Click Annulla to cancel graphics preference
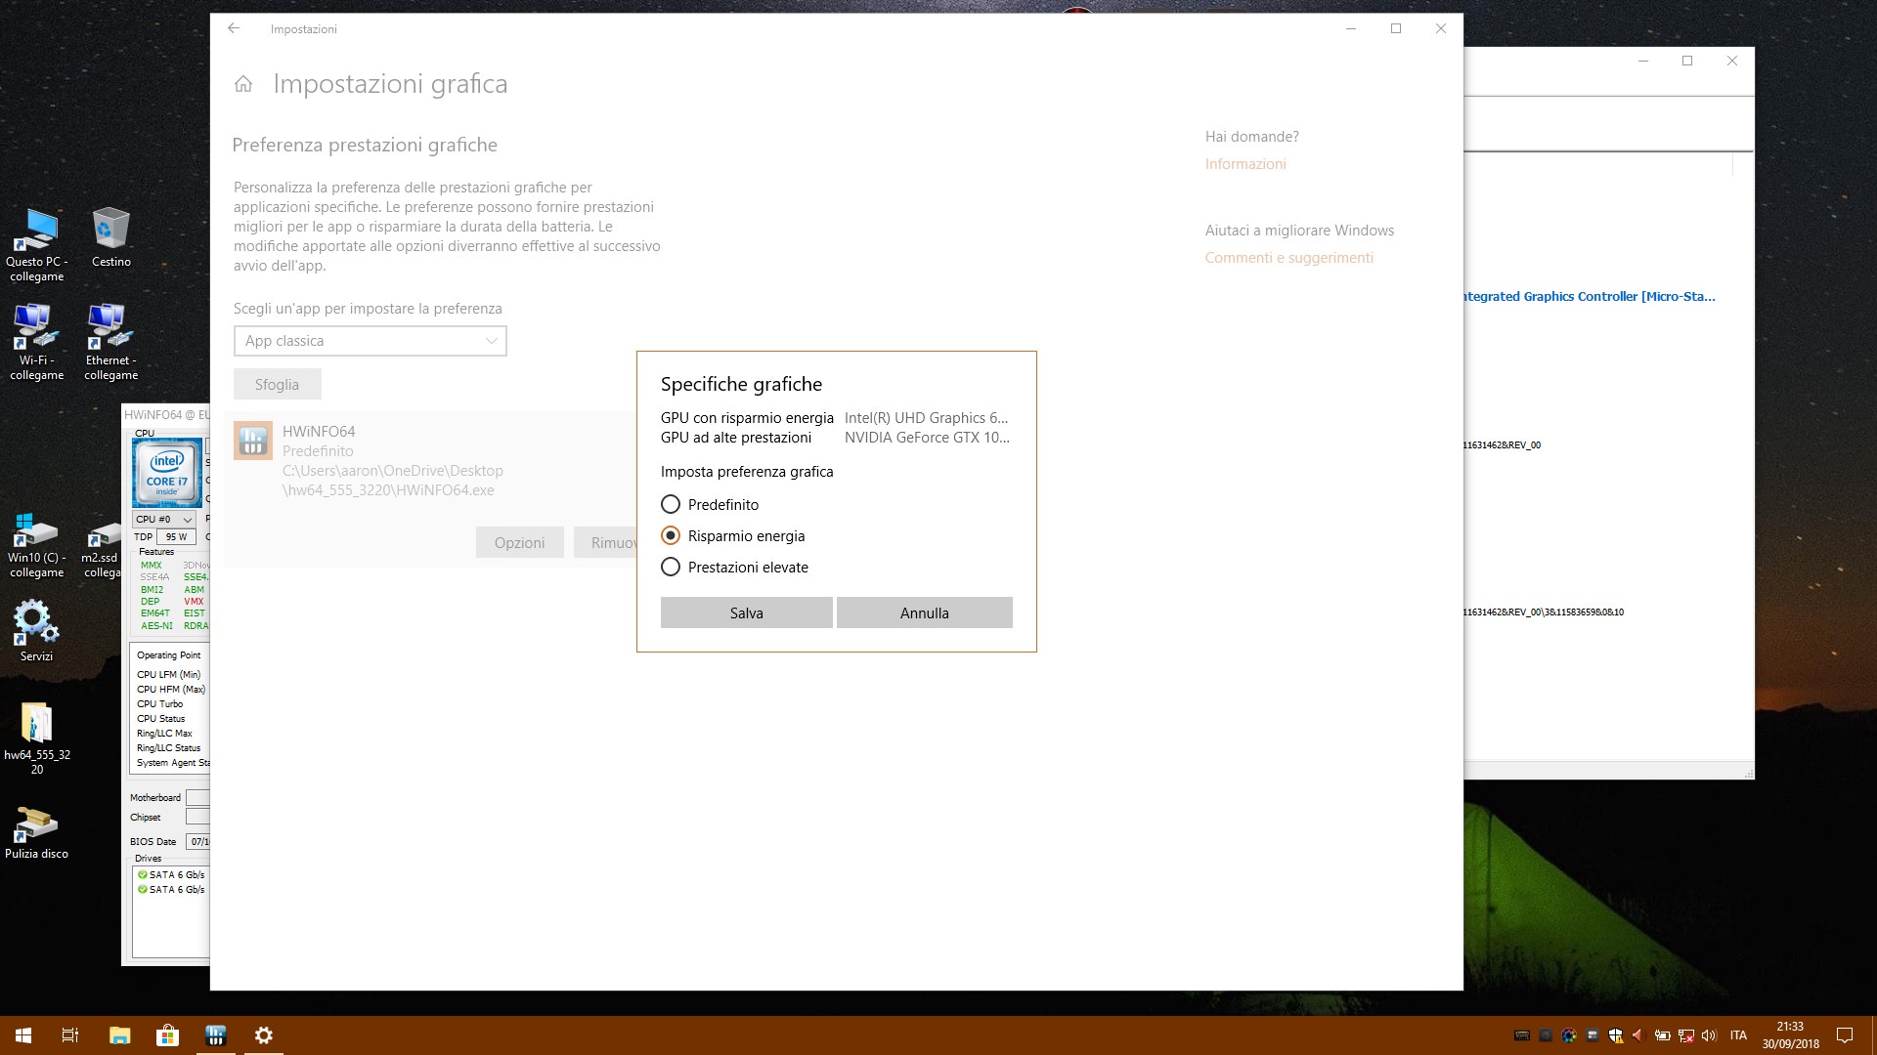Image resolution: width=1877 pixels, height=1055 pixels. pos(924,612)
